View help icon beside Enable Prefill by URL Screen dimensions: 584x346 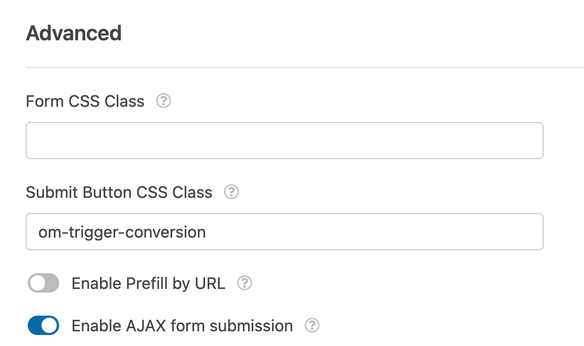[x=245, y=283]
